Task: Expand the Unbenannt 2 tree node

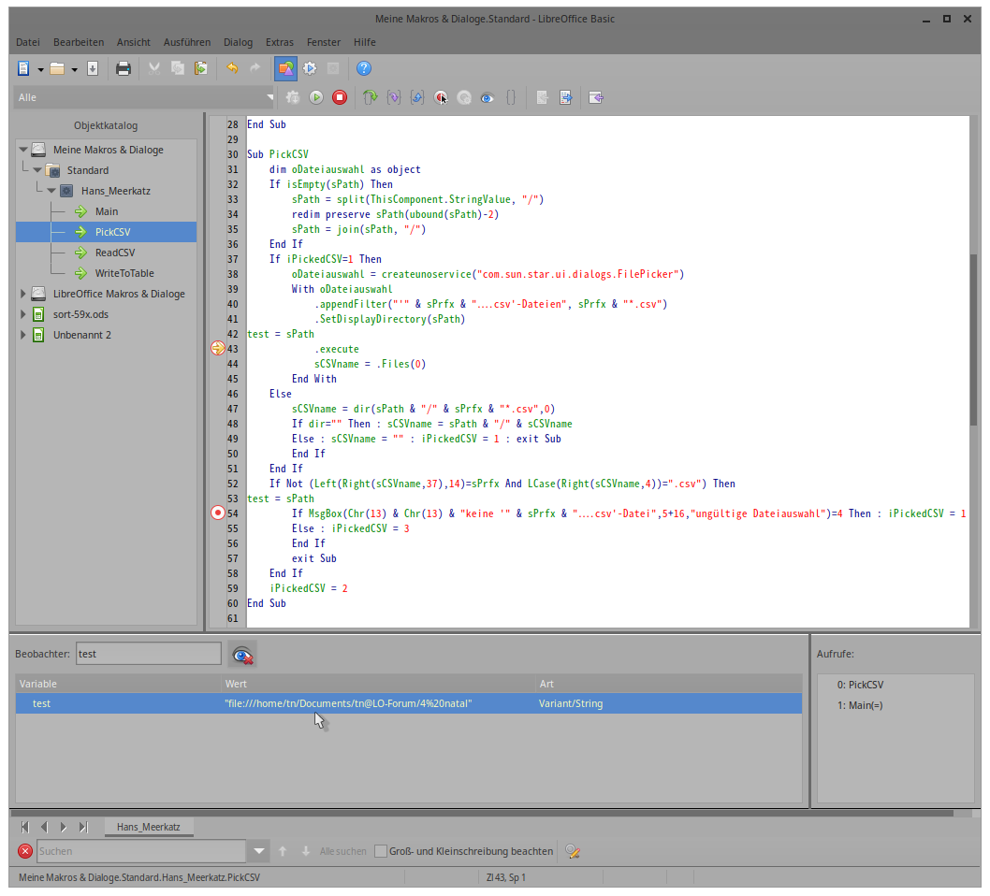Action: [x=23, y=335]
